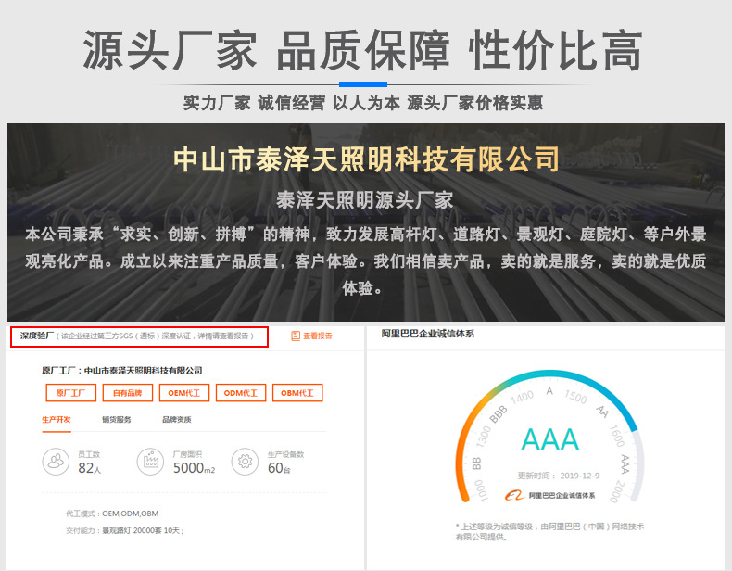732x571 pixels.
Task: Click the Alibaba logo under the gauge
Action: click(x=515, y=495)
